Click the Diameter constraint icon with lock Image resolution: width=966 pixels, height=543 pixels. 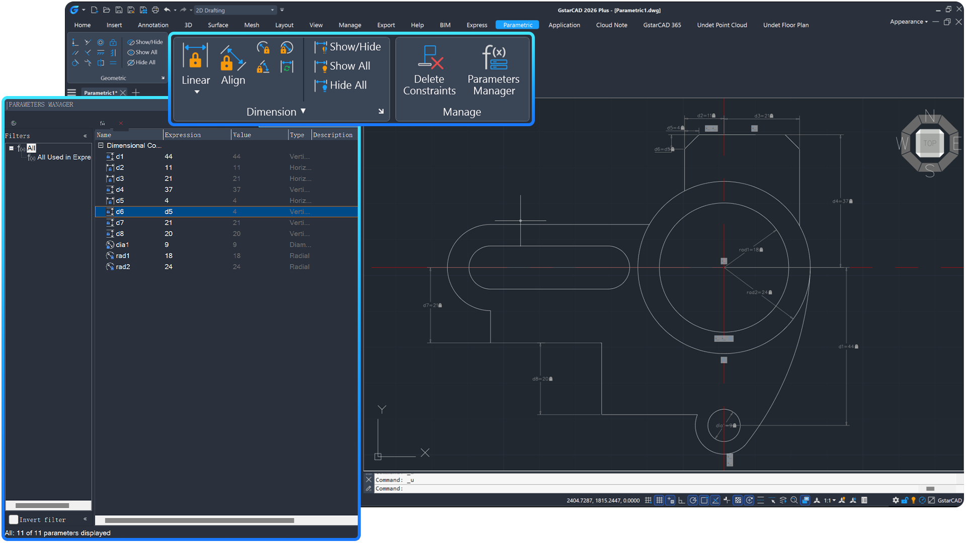pos(287,48)
